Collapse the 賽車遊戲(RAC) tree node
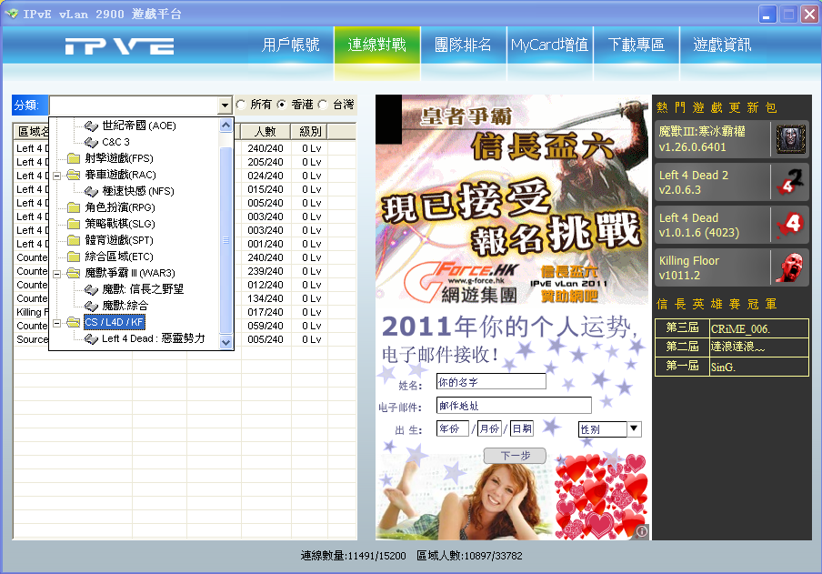 tap(57, 176)
